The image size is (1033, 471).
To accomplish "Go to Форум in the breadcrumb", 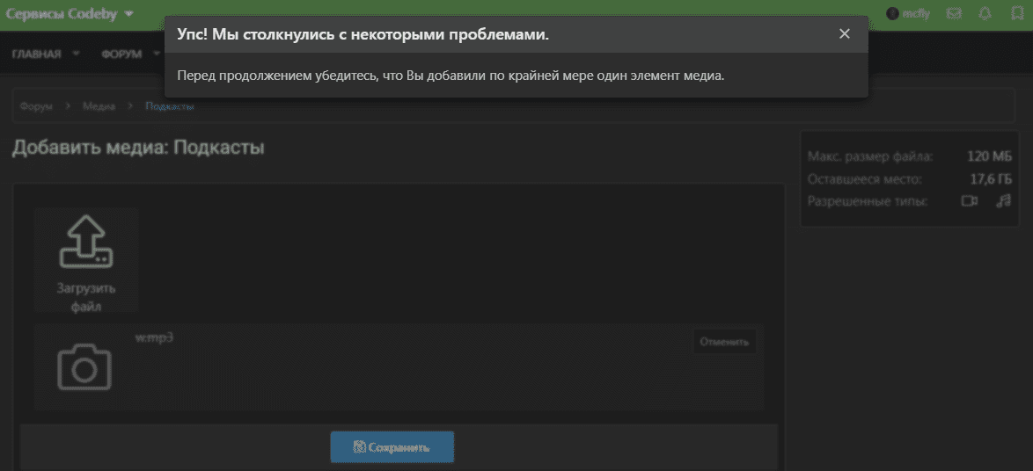I will (x=36, y=106).
